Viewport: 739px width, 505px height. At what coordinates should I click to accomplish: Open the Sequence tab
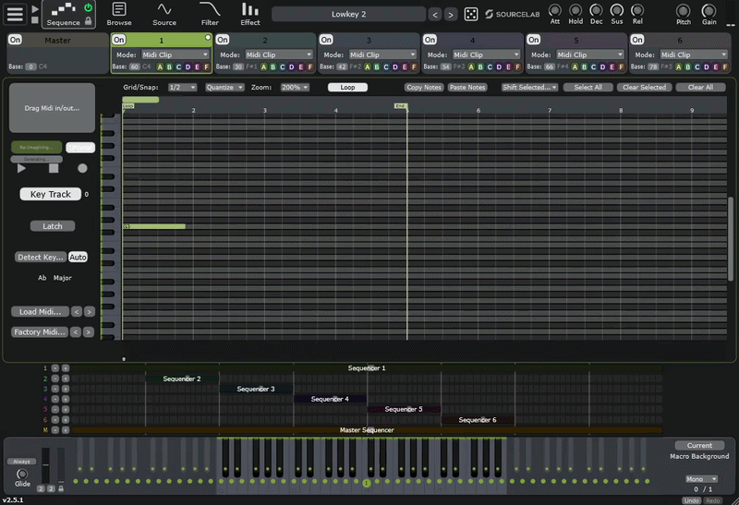click(x=63, y=14)
